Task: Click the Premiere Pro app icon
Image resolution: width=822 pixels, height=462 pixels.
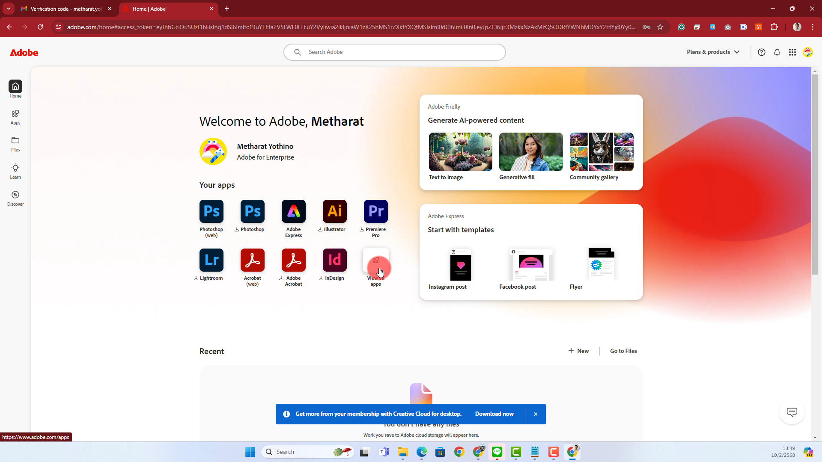Action: 376,211
